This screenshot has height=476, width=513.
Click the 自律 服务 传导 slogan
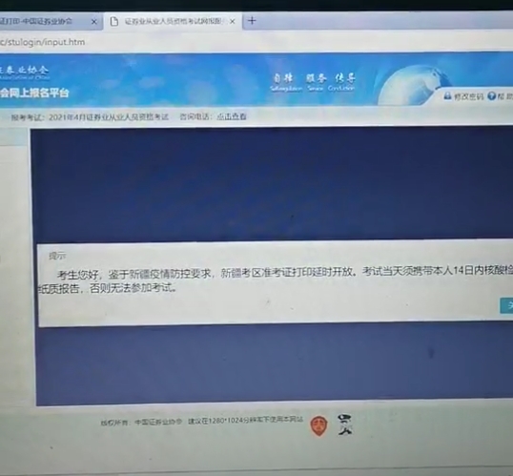point(313,82)
